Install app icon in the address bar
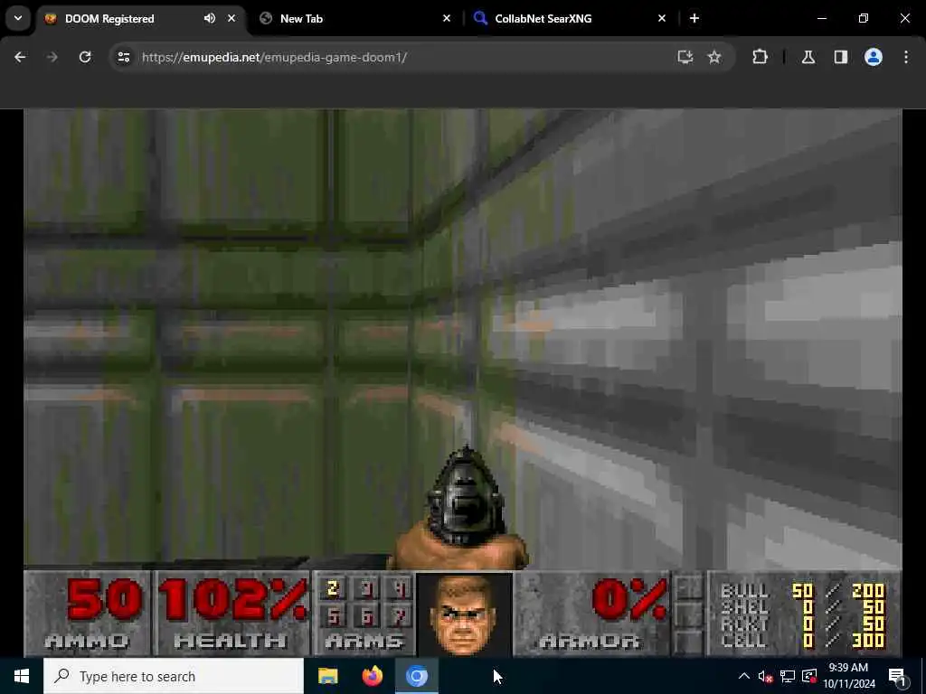 (x=685, y=57)
